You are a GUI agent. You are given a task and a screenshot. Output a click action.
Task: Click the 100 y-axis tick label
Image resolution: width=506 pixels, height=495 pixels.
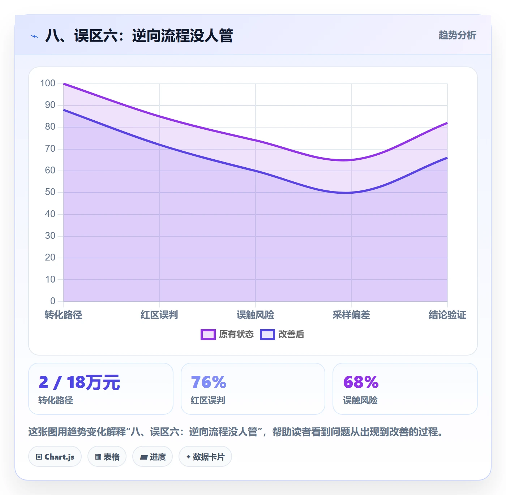pos(48,83)
